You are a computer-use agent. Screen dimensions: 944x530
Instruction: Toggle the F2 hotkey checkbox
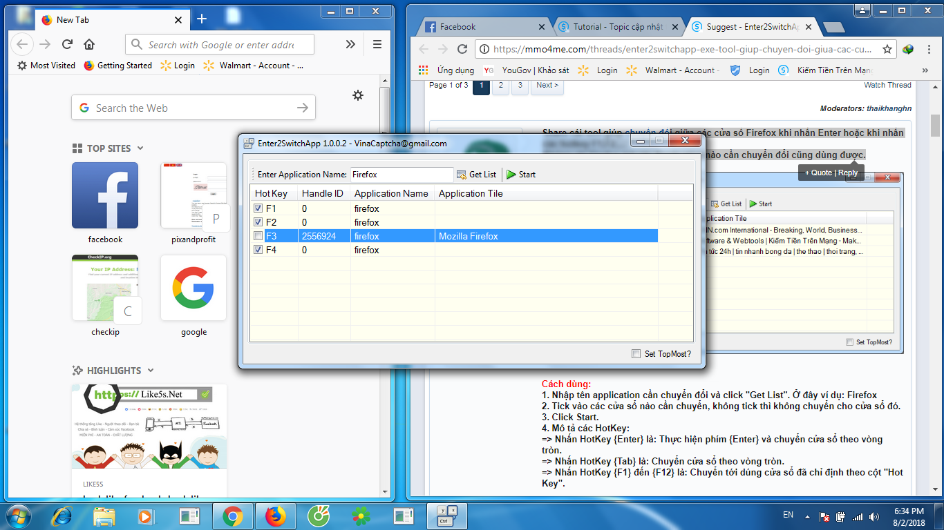258,222
